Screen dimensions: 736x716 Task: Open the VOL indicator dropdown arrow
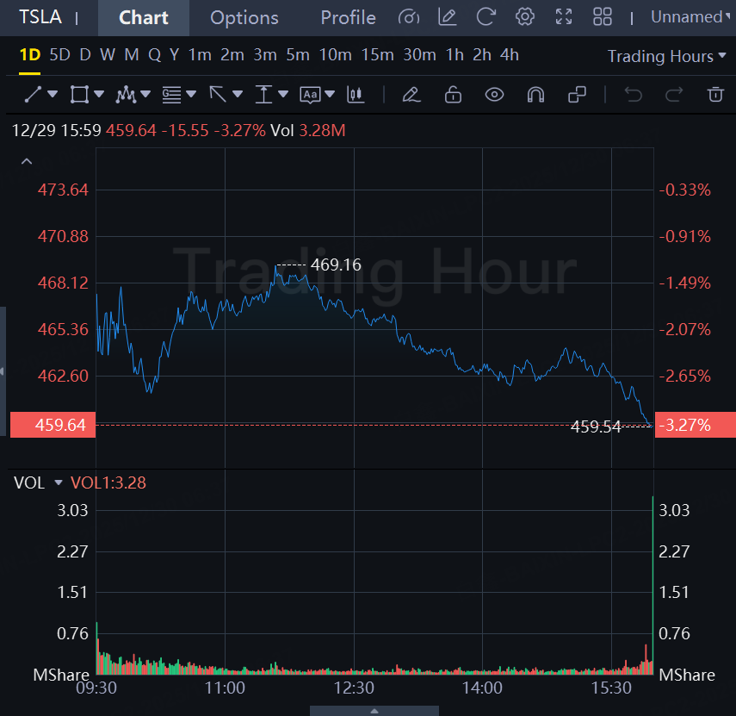coord(59,483)
